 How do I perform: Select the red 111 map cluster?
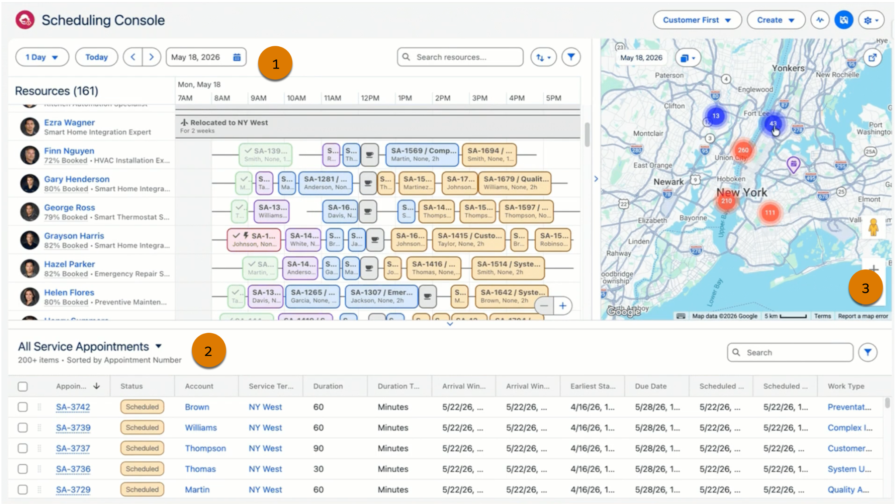coord(770,213)
